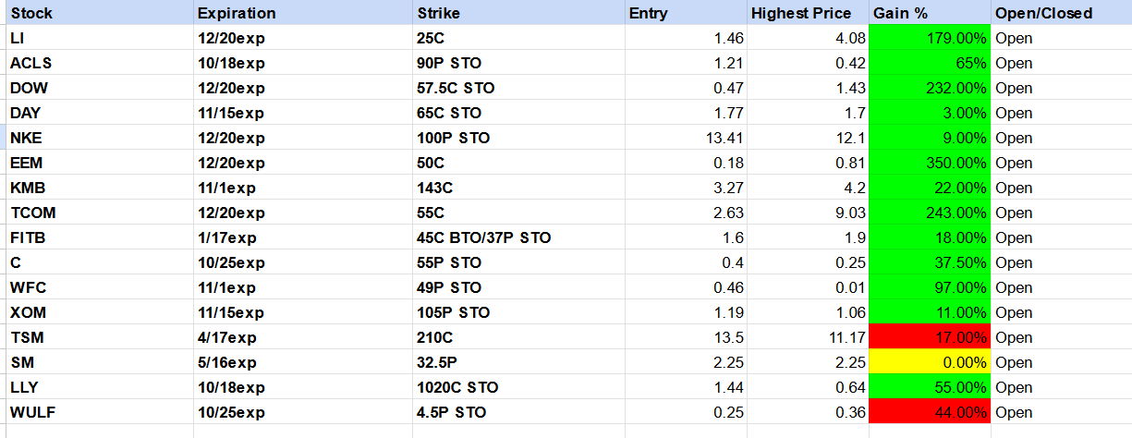This screenshot has height=438, width=1132.
Task: Click entry value 2.63
Action: (686, 213)
